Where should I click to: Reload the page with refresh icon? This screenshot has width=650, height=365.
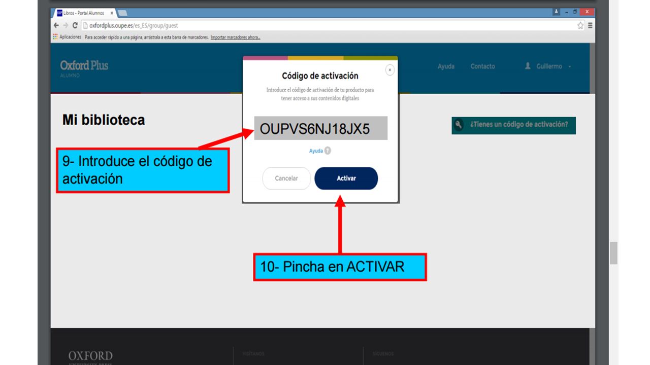(x=75, y=25)
